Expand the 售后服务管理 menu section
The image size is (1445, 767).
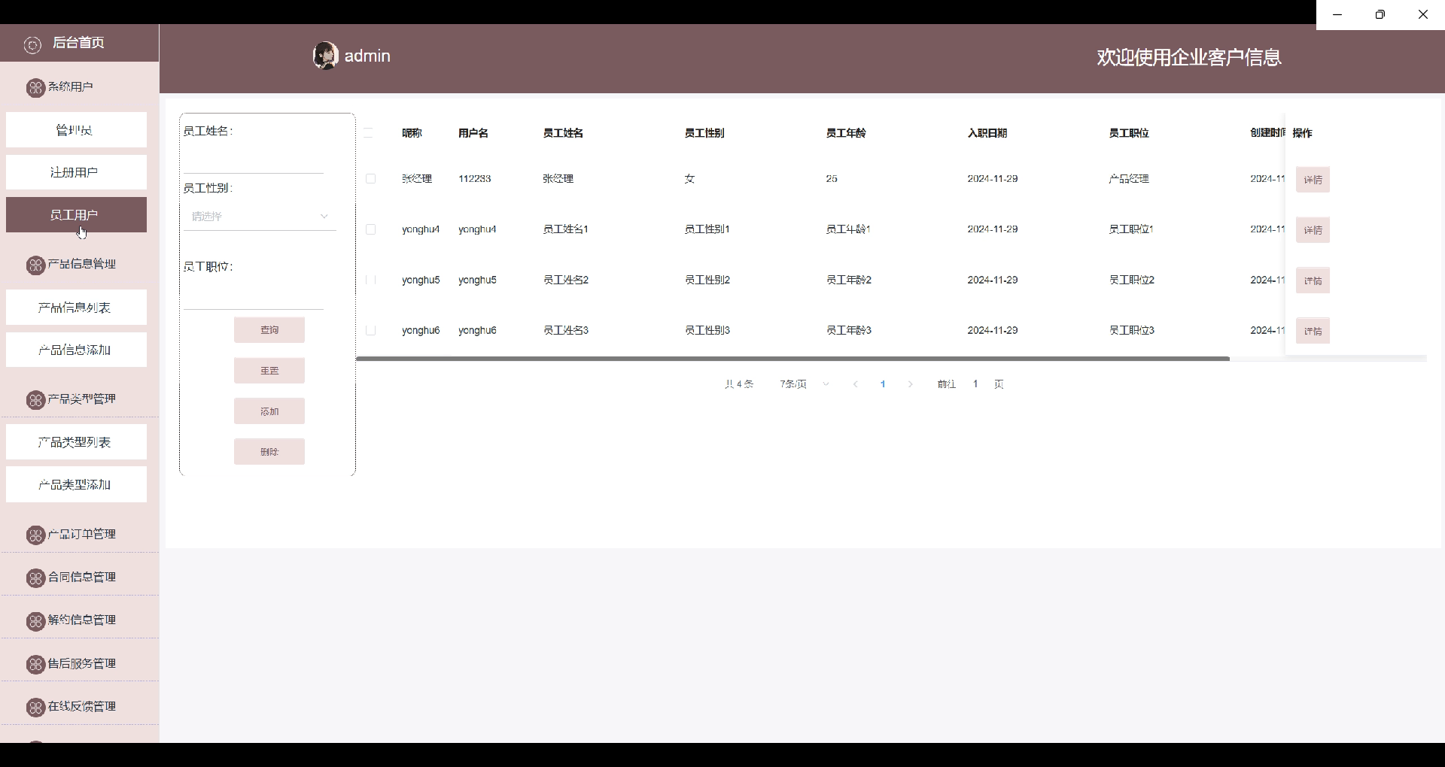[x=79, y=663]
